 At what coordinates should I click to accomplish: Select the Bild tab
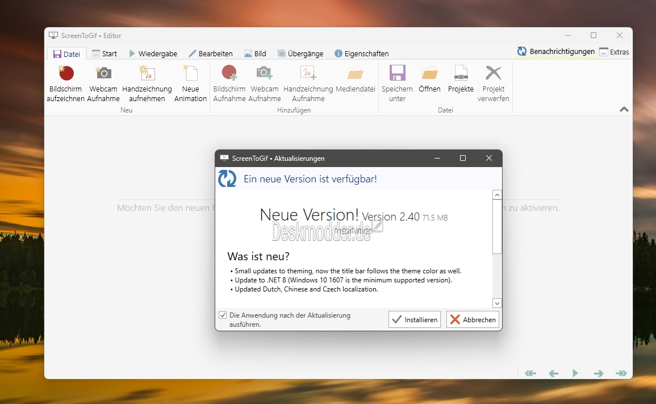pyautogui.click(x=255, y=53)
